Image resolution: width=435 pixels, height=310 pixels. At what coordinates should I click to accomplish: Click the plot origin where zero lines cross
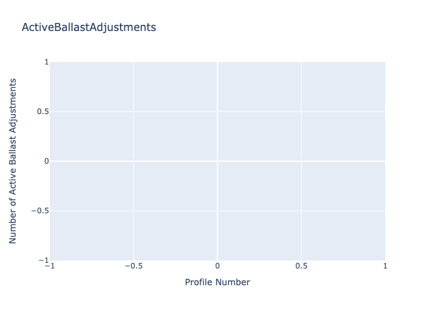coord(217,161)
